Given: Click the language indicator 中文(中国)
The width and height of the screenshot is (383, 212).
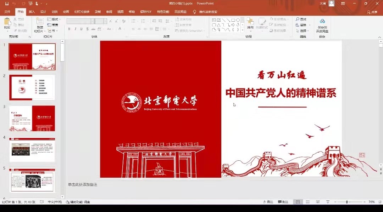Looking at the screenshot, I should point(55,202).
